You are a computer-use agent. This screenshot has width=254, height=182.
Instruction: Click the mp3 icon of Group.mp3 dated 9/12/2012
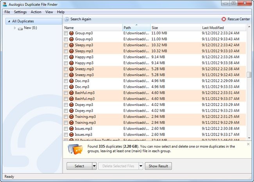click(x=71, y=33)
